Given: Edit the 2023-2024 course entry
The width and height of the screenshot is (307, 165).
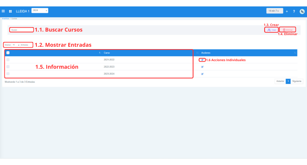Looking at the screenshot, I should coord(202,74).
